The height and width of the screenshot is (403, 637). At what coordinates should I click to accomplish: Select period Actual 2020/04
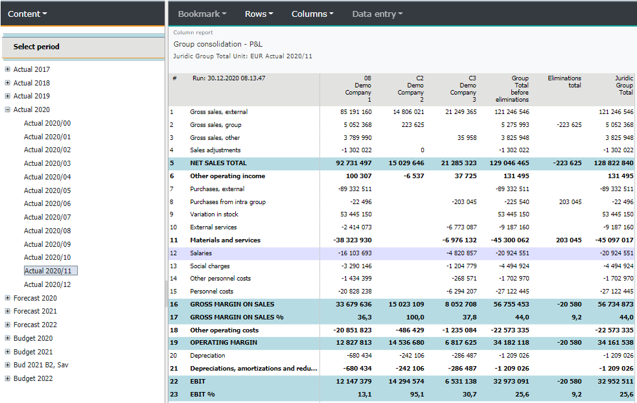click(47, 177)
